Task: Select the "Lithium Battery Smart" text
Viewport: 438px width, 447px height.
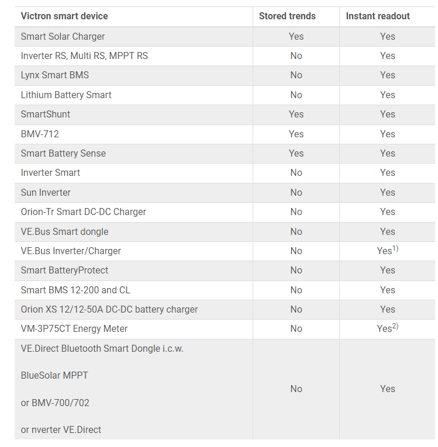Action: (x=66, y=95)
